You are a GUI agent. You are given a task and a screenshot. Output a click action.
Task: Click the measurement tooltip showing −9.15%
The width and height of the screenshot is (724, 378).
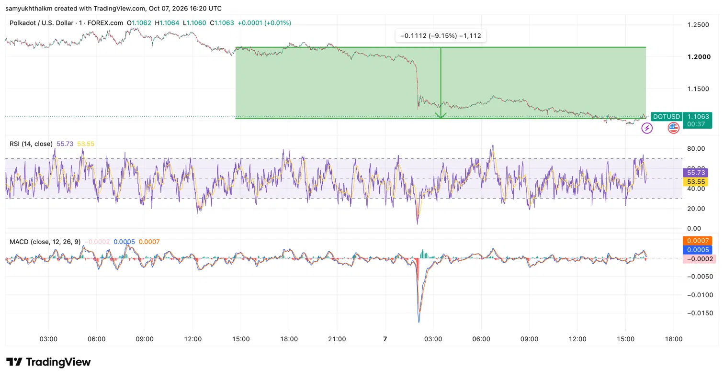[x=441, y=36]
